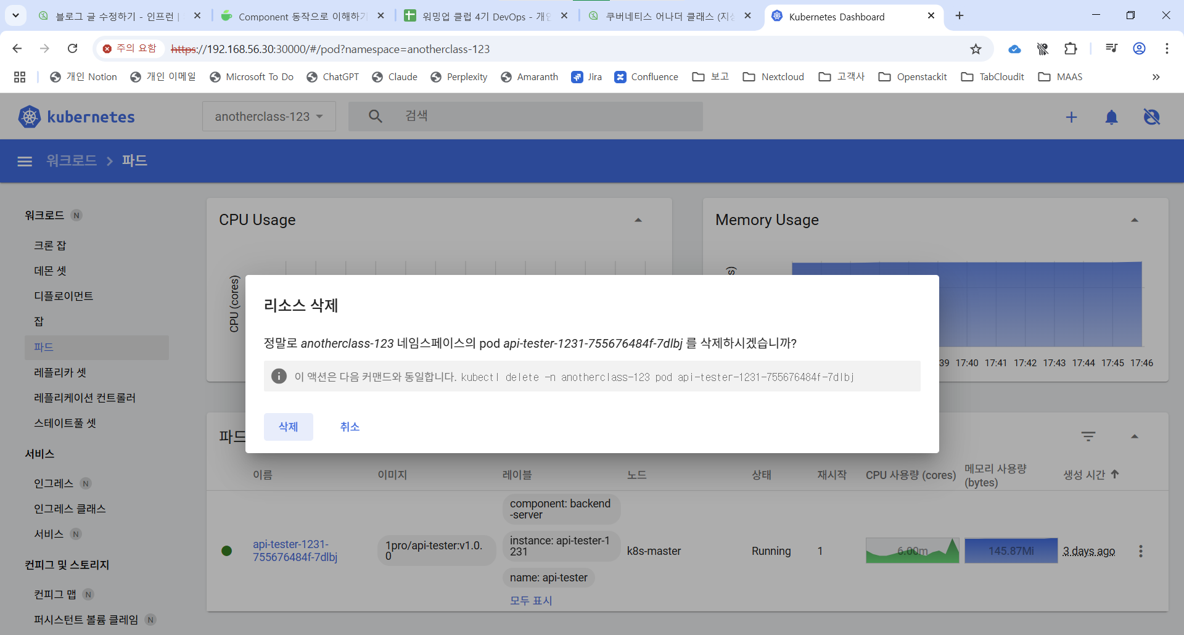Switch to the 블로그 글 수정하기 tab
Screen dimensions: 1184x635
pos(120,16)
